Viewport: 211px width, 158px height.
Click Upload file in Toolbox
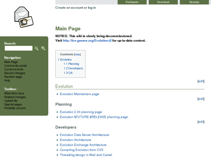(x=11, y=101)
